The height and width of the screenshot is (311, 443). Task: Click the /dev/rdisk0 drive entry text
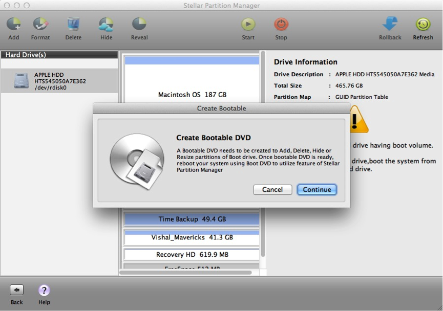[x=50, y=87]
